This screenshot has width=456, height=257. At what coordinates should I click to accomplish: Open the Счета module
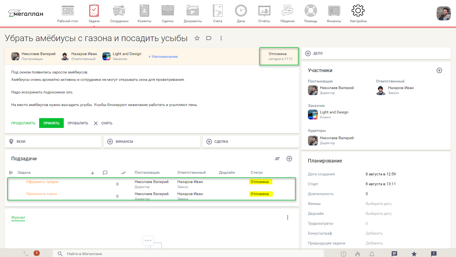[218, 14]
